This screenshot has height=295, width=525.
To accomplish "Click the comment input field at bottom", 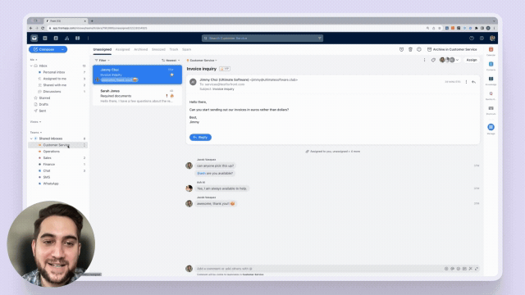I will tap(320, 269).
